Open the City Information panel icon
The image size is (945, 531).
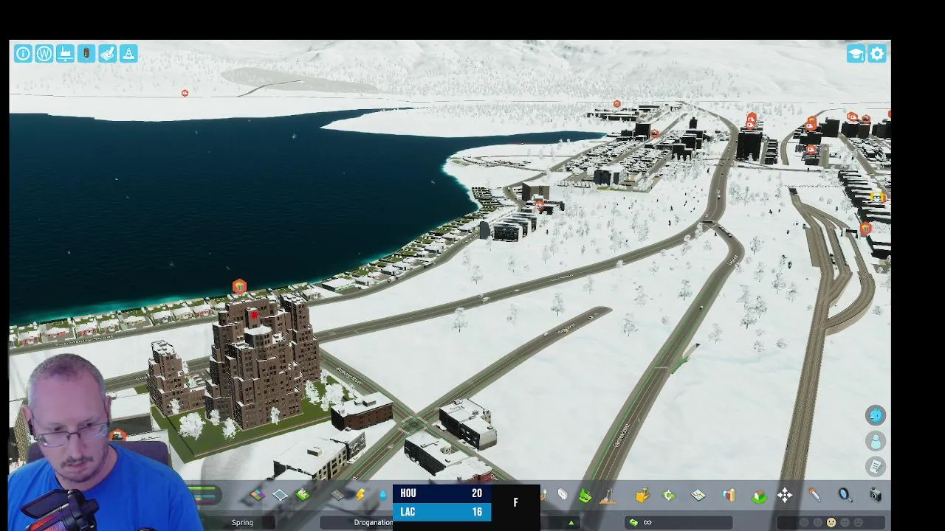pos(23,53)
